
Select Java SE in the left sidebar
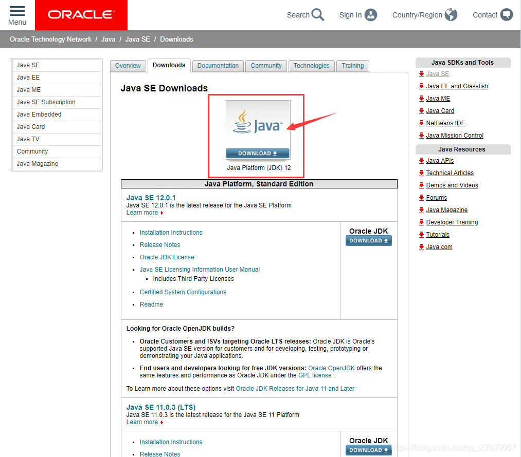click(57, 65)
